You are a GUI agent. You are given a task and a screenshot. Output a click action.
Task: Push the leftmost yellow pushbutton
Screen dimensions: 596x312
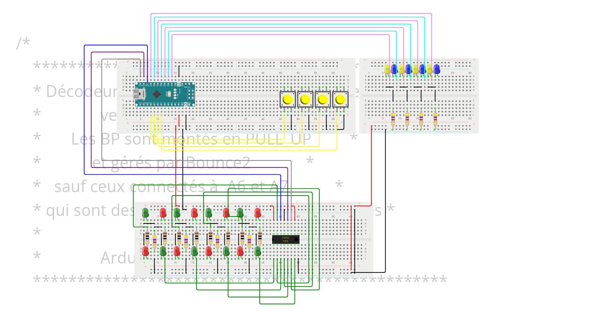pos(288,100)
